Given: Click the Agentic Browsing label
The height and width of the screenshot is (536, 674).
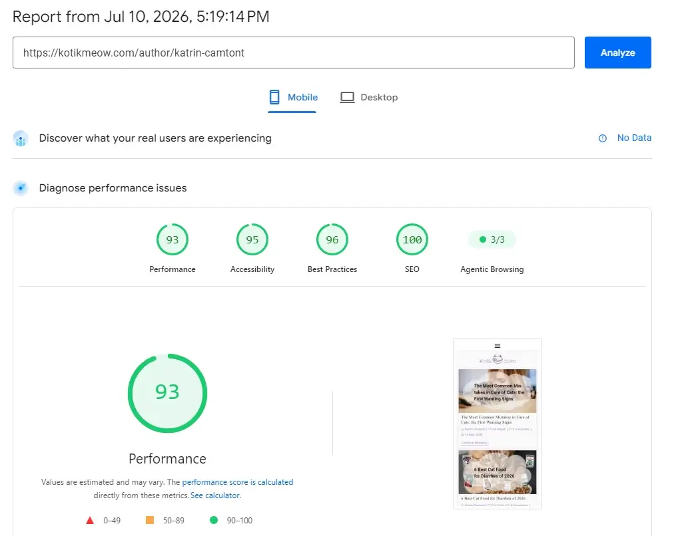Looking at the screenshot, I should (x=492, y=269).
